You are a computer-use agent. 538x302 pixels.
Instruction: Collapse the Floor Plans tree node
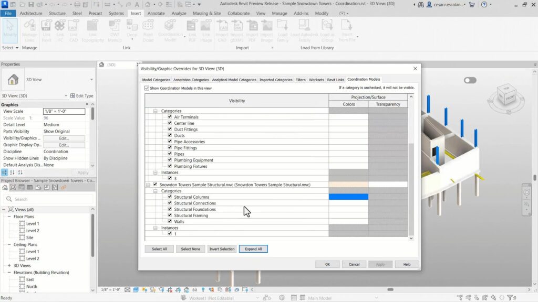(x=9, y=217)
